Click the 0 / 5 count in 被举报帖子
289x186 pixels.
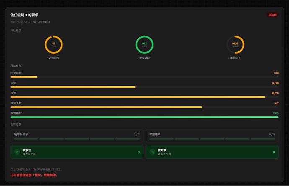point(137,134)
